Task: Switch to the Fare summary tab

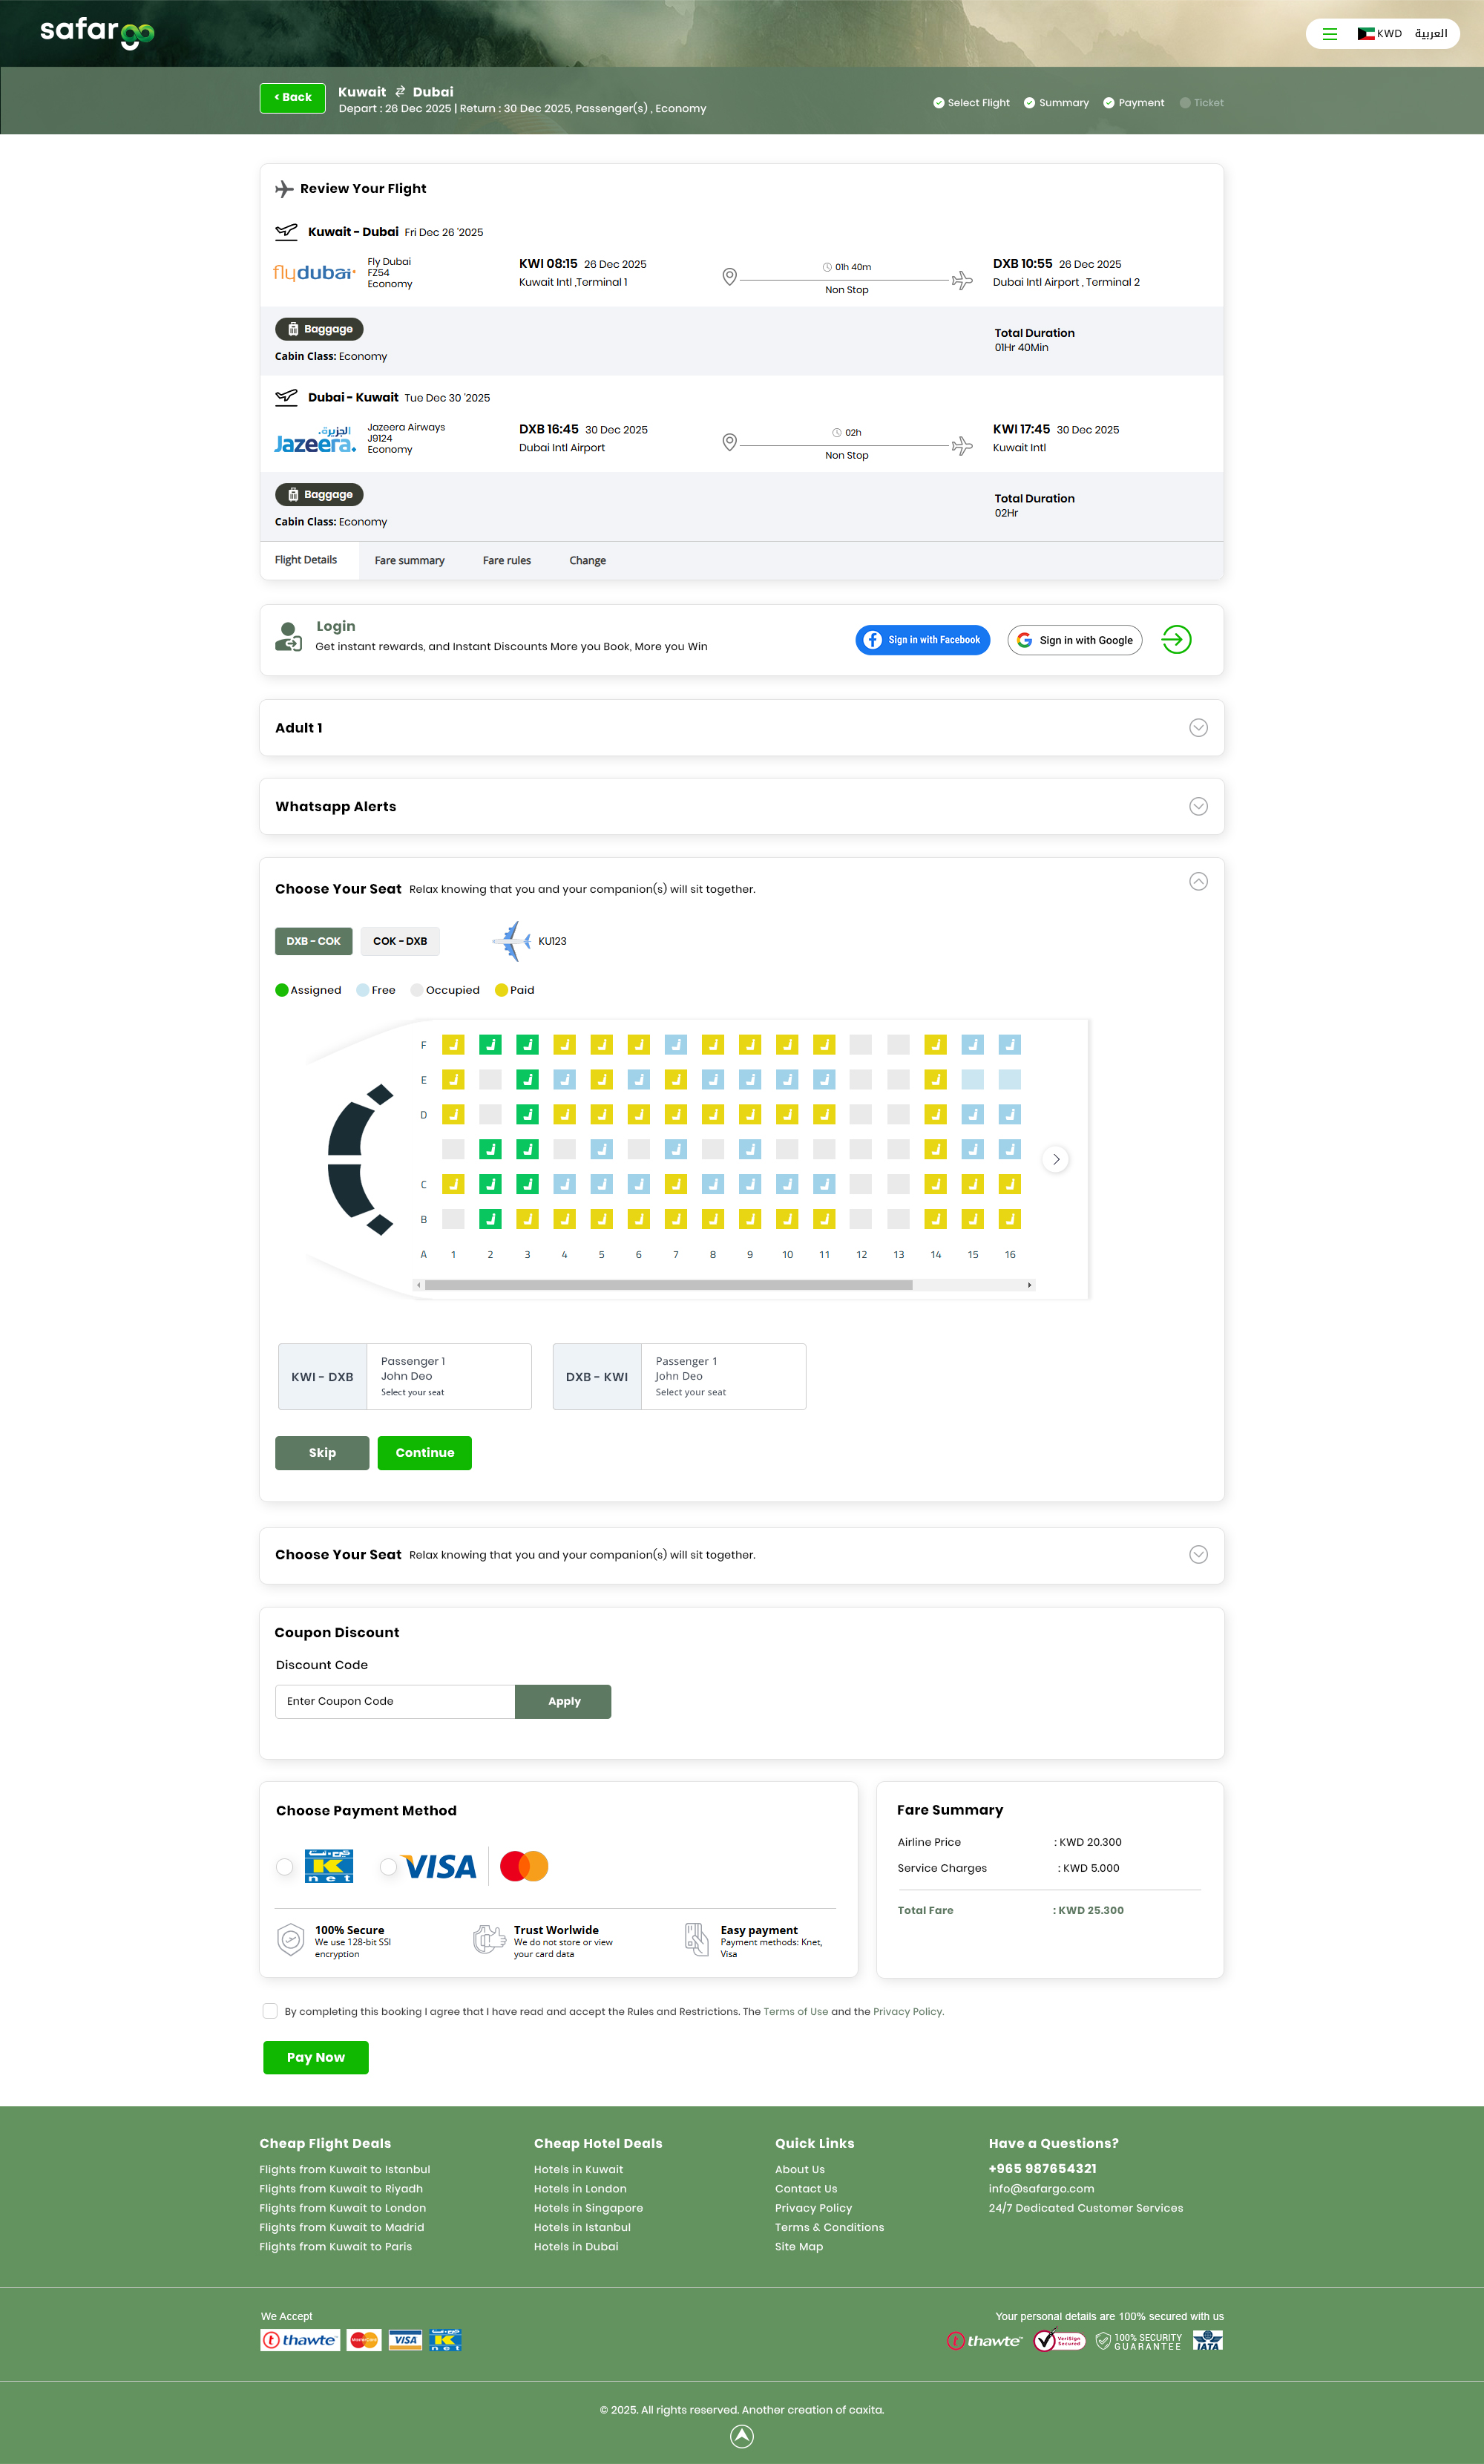Action: click(x=409, y=561)
